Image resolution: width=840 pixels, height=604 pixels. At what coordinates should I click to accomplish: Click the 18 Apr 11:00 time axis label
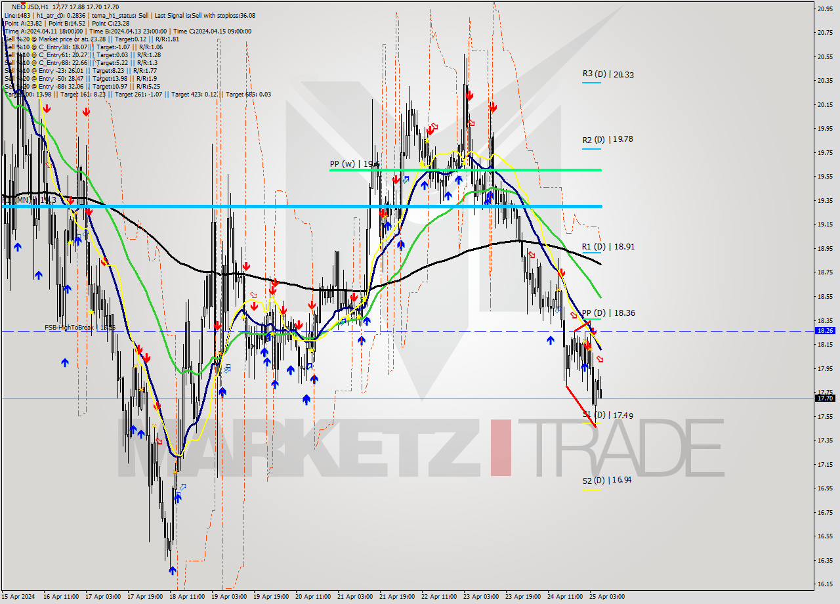coord(187,597)
